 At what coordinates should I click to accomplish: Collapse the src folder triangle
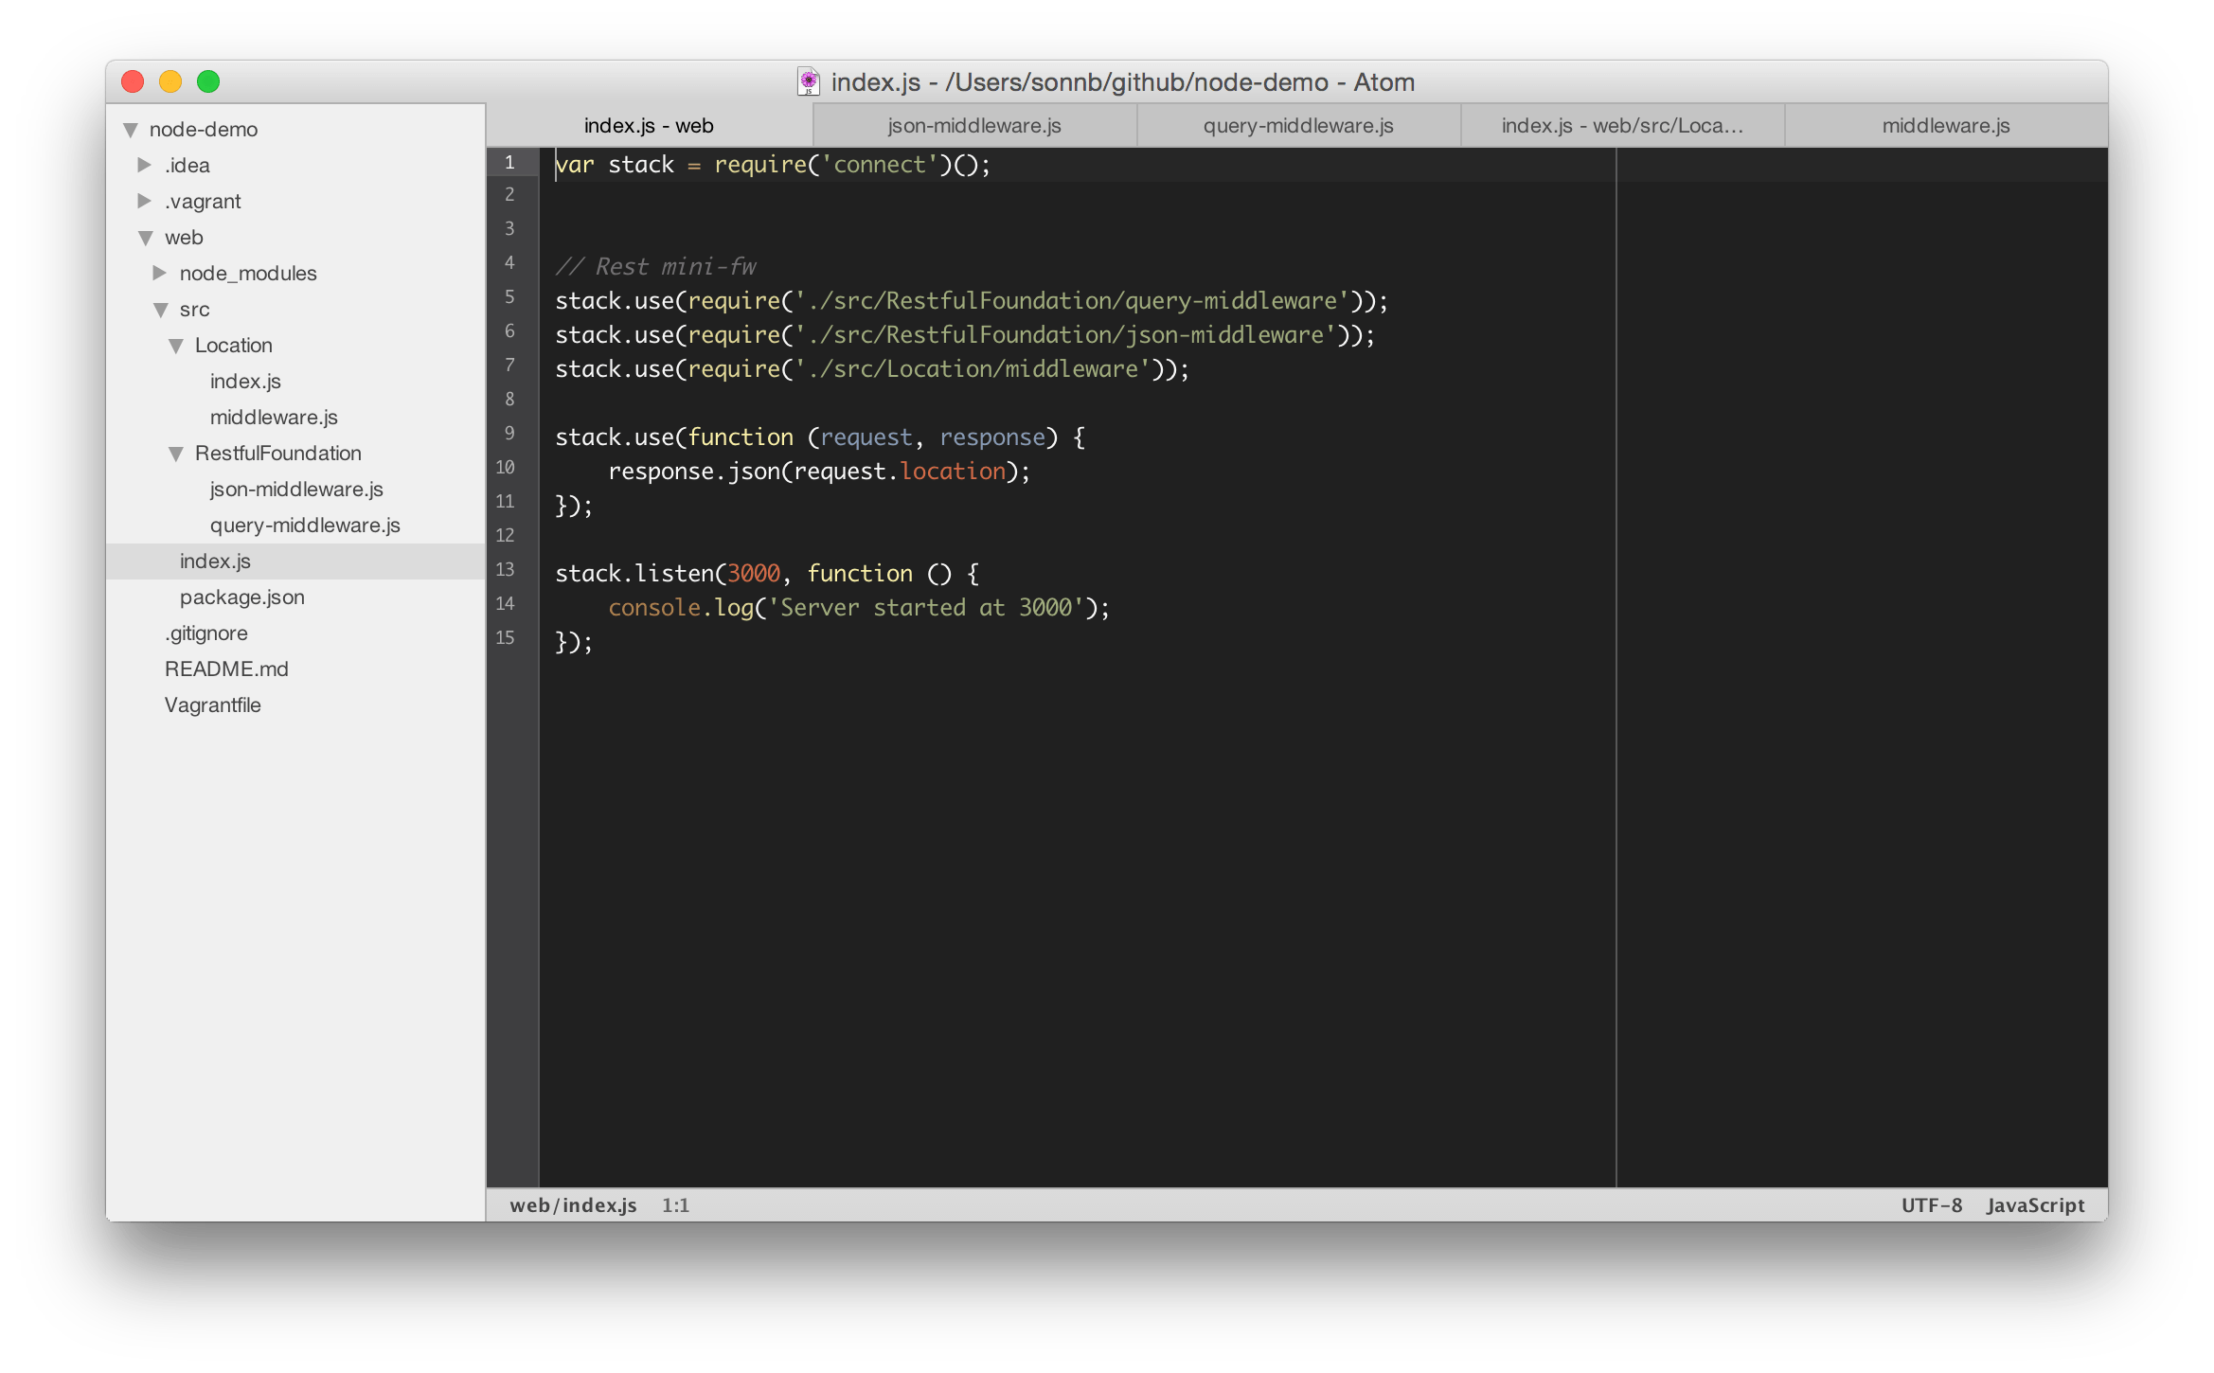click(161, 310)
